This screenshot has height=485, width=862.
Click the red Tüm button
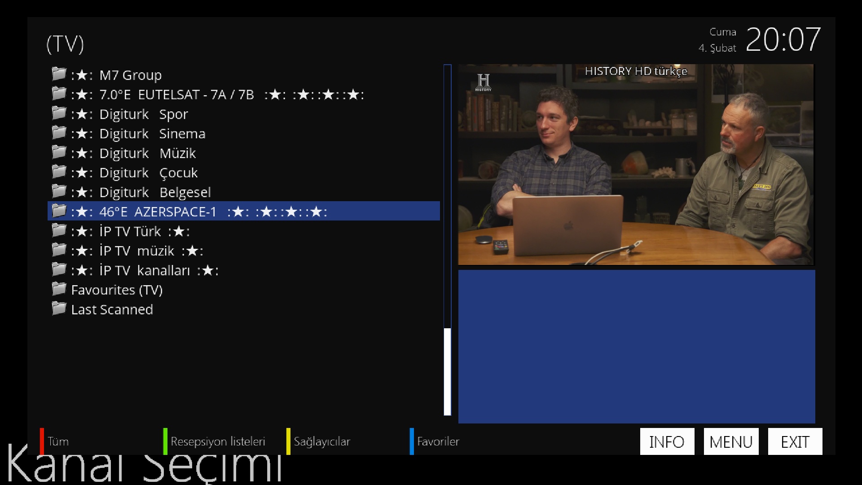pos(54,441)
